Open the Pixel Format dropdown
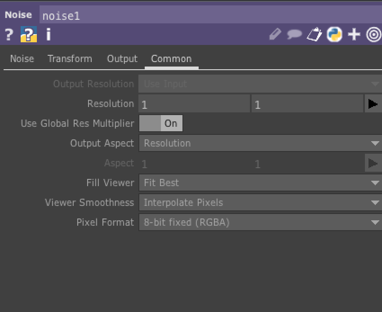The image size is (382, 312). click(x=260, y=223)
